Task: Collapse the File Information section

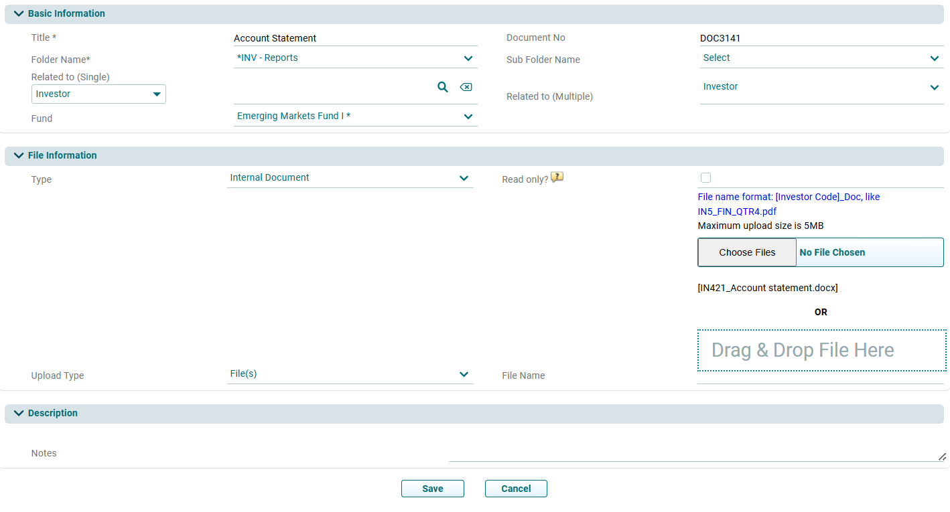Action: [19, 155]
